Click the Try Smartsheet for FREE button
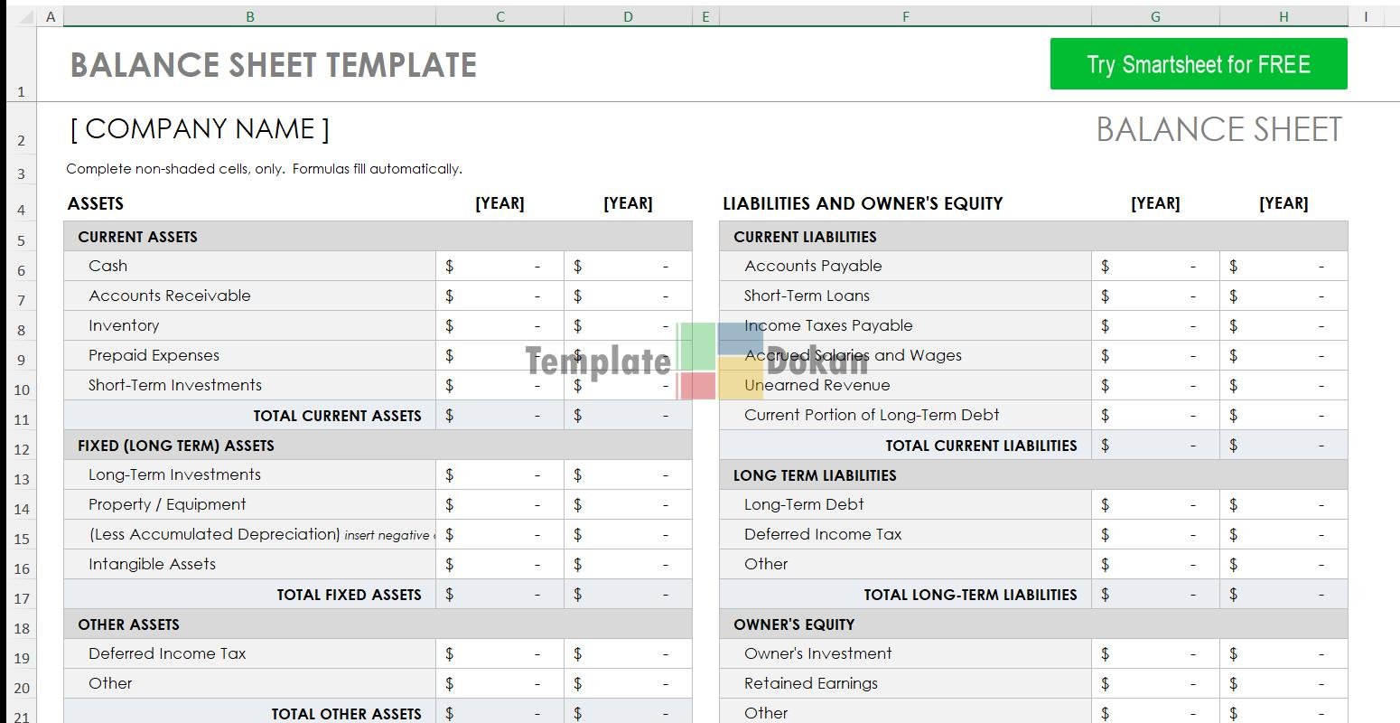Image resolution: width=1400 pixels, height=723 pixels. coord(1198,64)
